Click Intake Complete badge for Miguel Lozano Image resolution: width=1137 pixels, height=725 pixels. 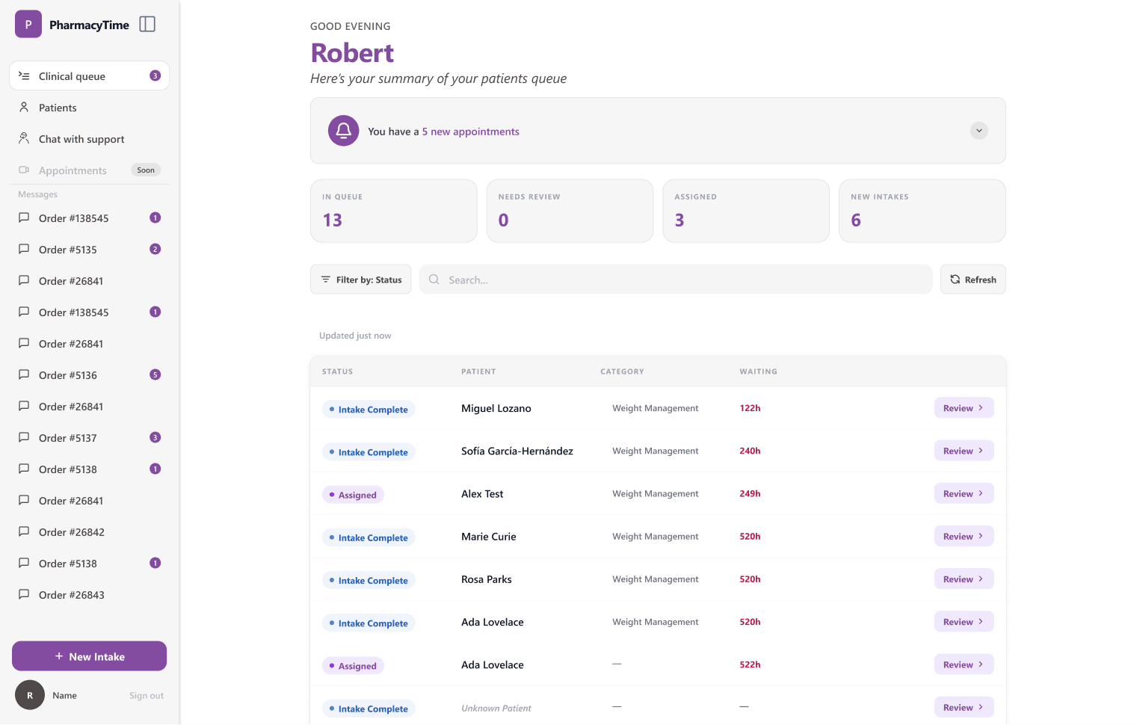[x=369, y=410]
